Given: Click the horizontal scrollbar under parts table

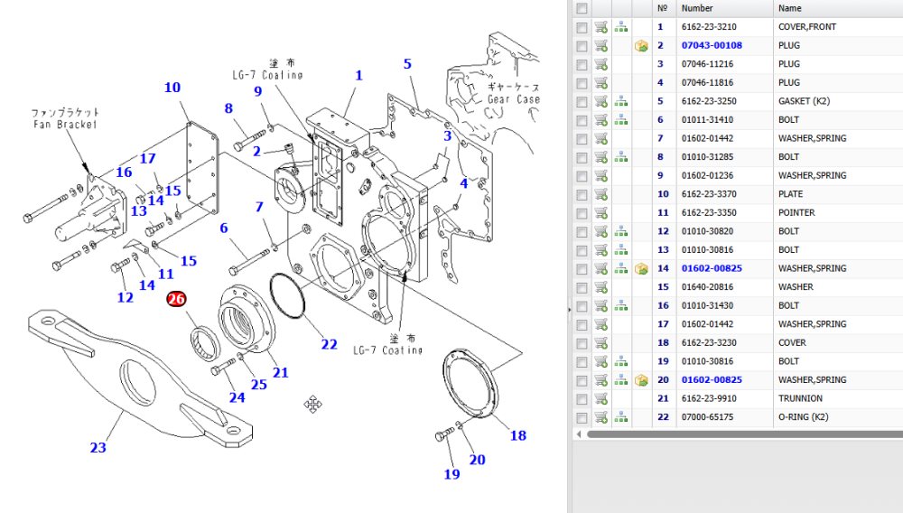Looking at the screenshot, I should pyautogui.click(x=744, y=434).
